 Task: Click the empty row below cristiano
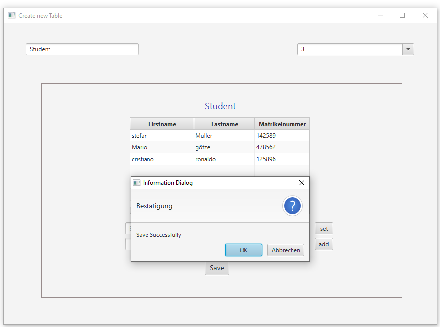pos(161,171)
